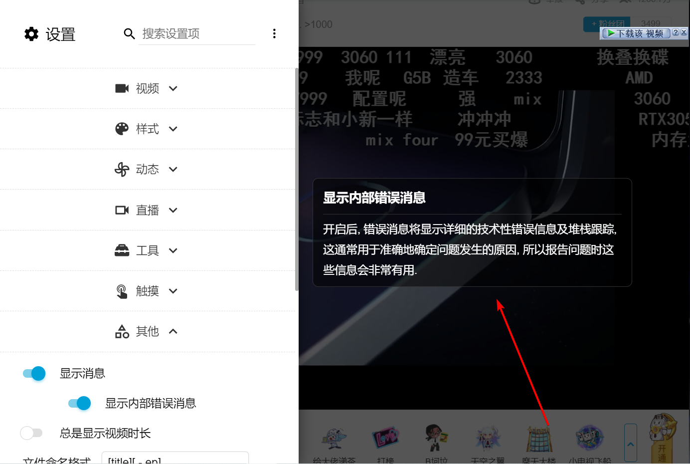Viewport: 690px width, 464px height.
Task: Enable the 总是显示视频时长 switch
Action: coord(31,433)
